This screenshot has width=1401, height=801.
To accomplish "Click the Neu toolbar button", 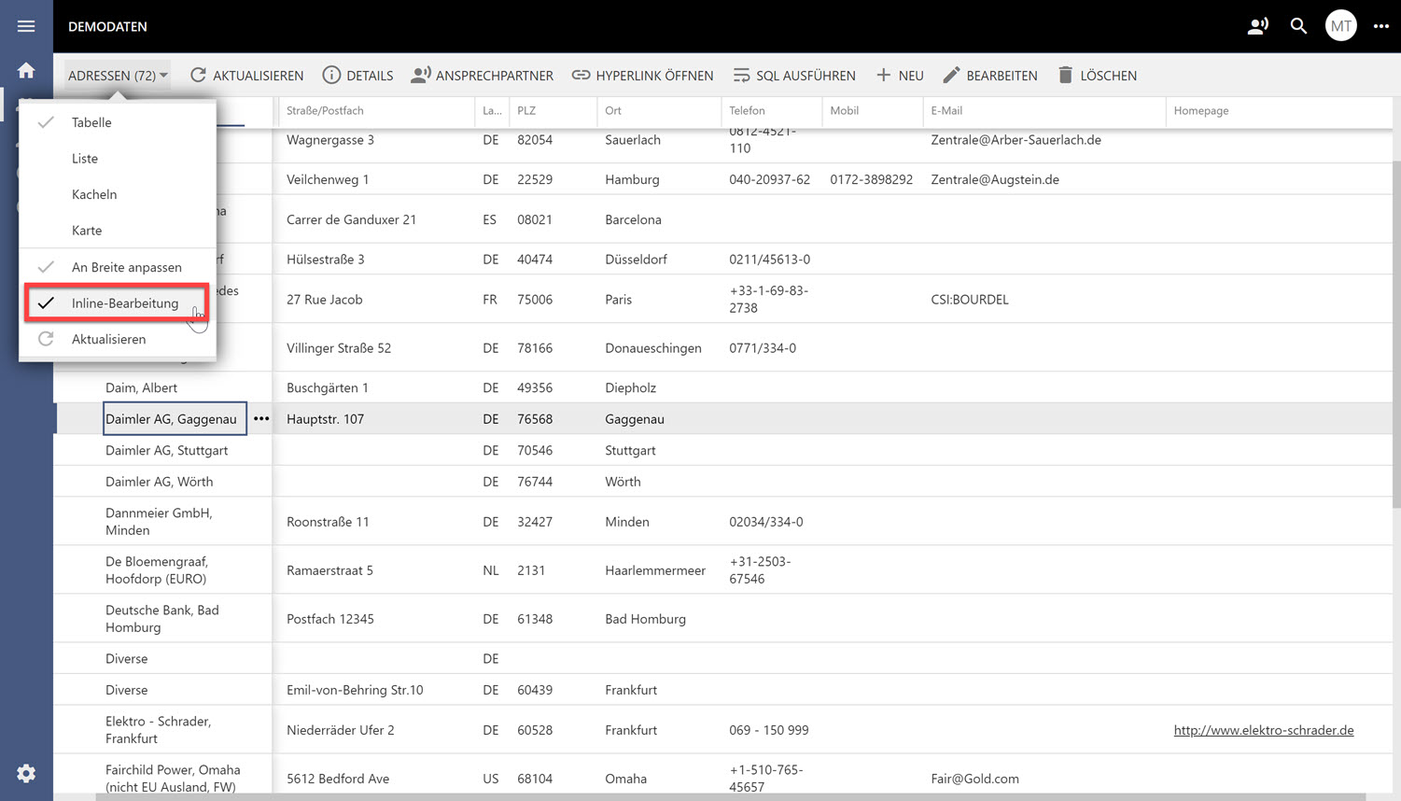I will (900, 76).
